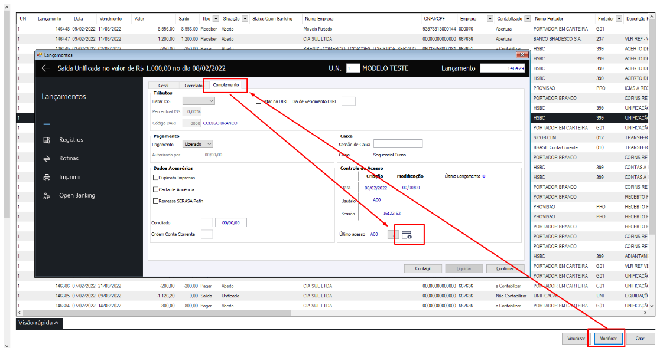This screenshot has width=660, height=351.
Task: Open the Registros sidebar icon
Action: [47, 140]
